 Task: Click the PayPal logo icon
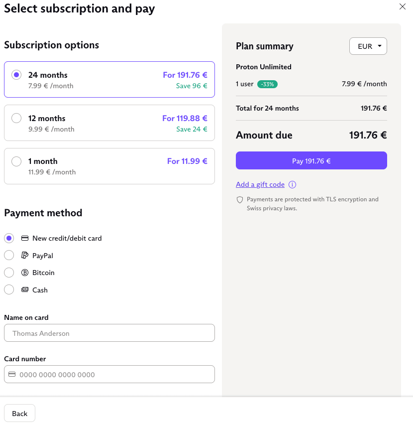(x=25, y=256)
